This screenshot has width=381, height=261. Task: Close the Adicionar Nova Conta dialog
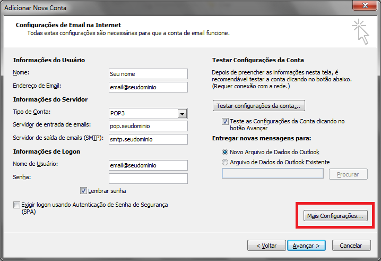click(366, 6)
